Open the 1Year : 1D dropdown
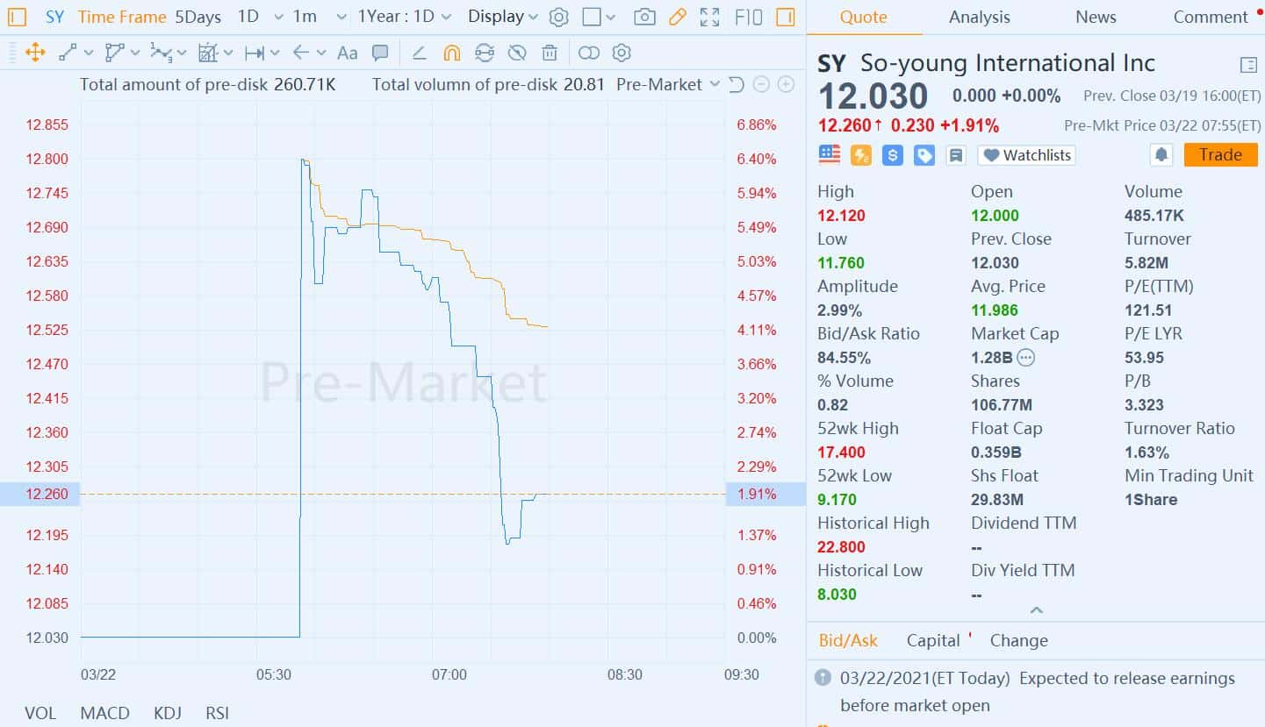The width and height of the screenshot is (1265, 727). (x=405, y=17)
